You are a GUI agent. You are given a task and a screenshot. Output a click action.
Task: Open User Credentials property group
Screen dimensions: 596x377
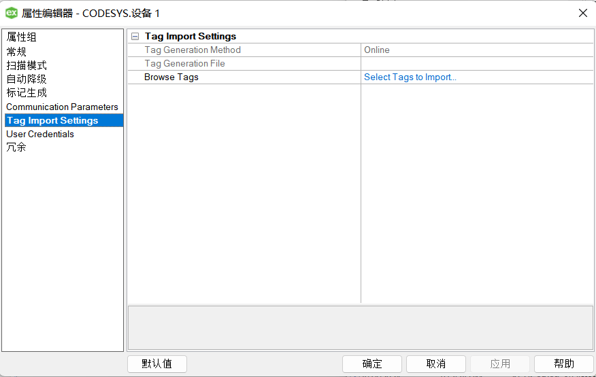click(40, 134)
